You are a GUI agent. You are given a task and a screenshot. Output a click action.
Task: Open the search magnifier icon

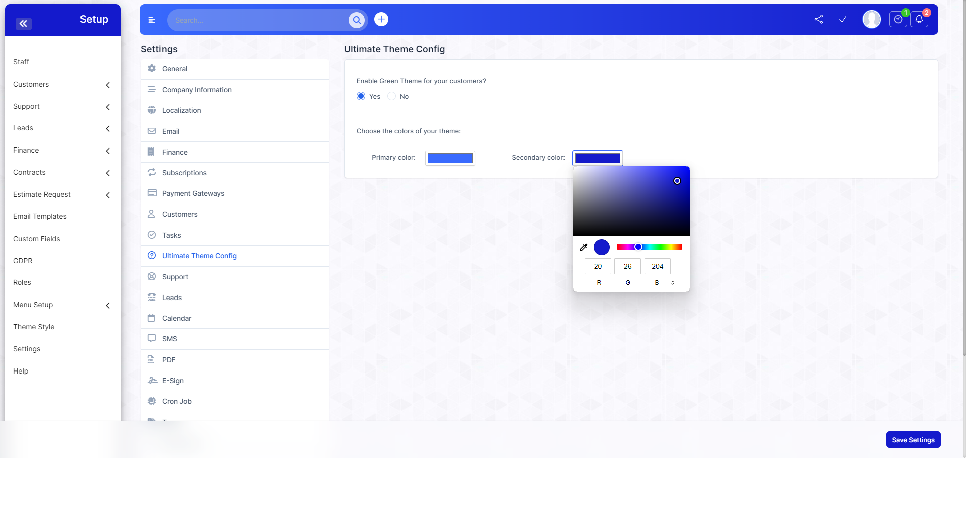click(x=357, y=20)
